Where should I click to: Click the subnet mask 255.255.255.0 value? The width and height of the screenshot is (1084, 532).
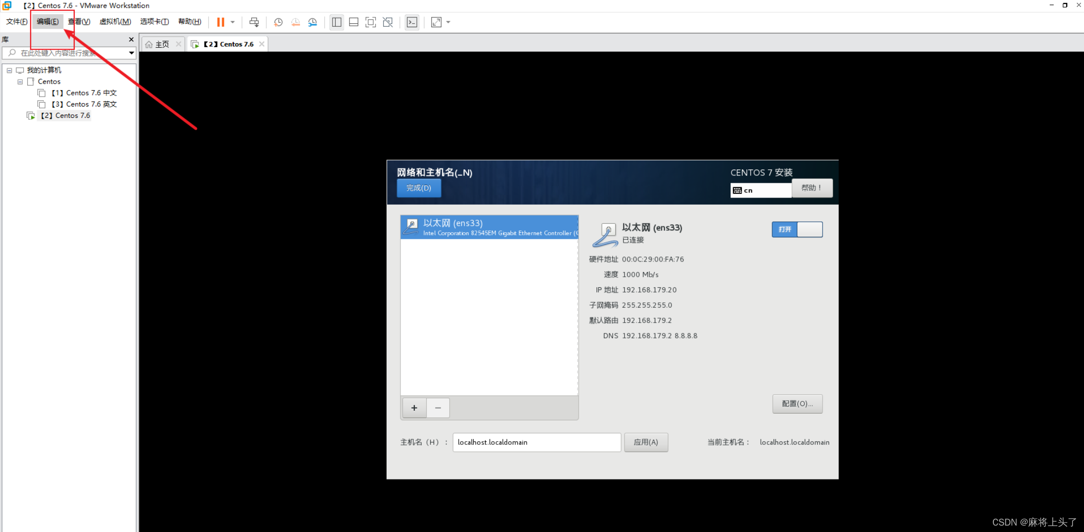(x=646, y=305)
